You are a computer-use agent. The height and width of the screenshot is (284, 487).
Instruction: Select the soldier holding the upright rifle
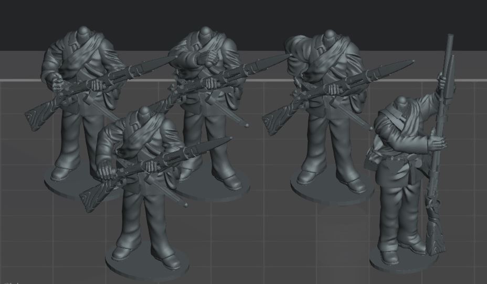404,173
